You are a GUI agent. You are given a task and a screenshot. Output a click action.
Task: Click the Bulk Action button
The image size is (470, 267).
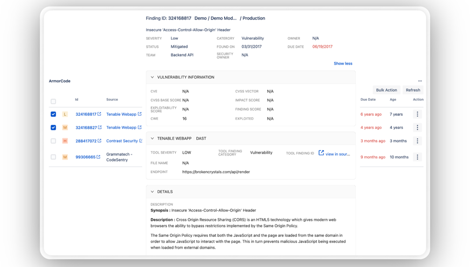point(386,90)
